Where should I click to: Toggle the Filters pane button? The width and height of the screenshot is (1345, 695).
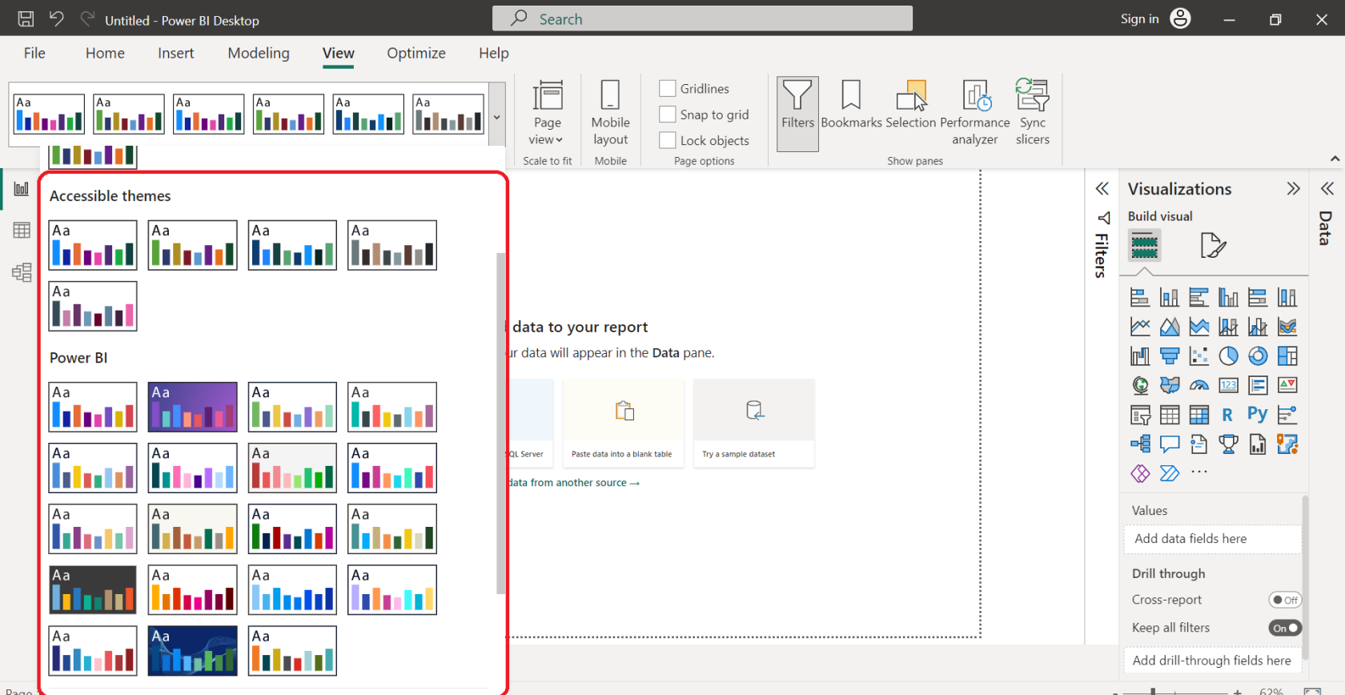pyautogui.click(x=797, y=114)
